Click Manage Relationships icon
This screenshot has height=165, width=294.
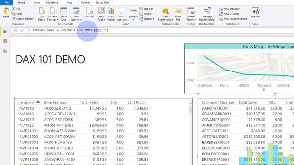pos(207,14)
